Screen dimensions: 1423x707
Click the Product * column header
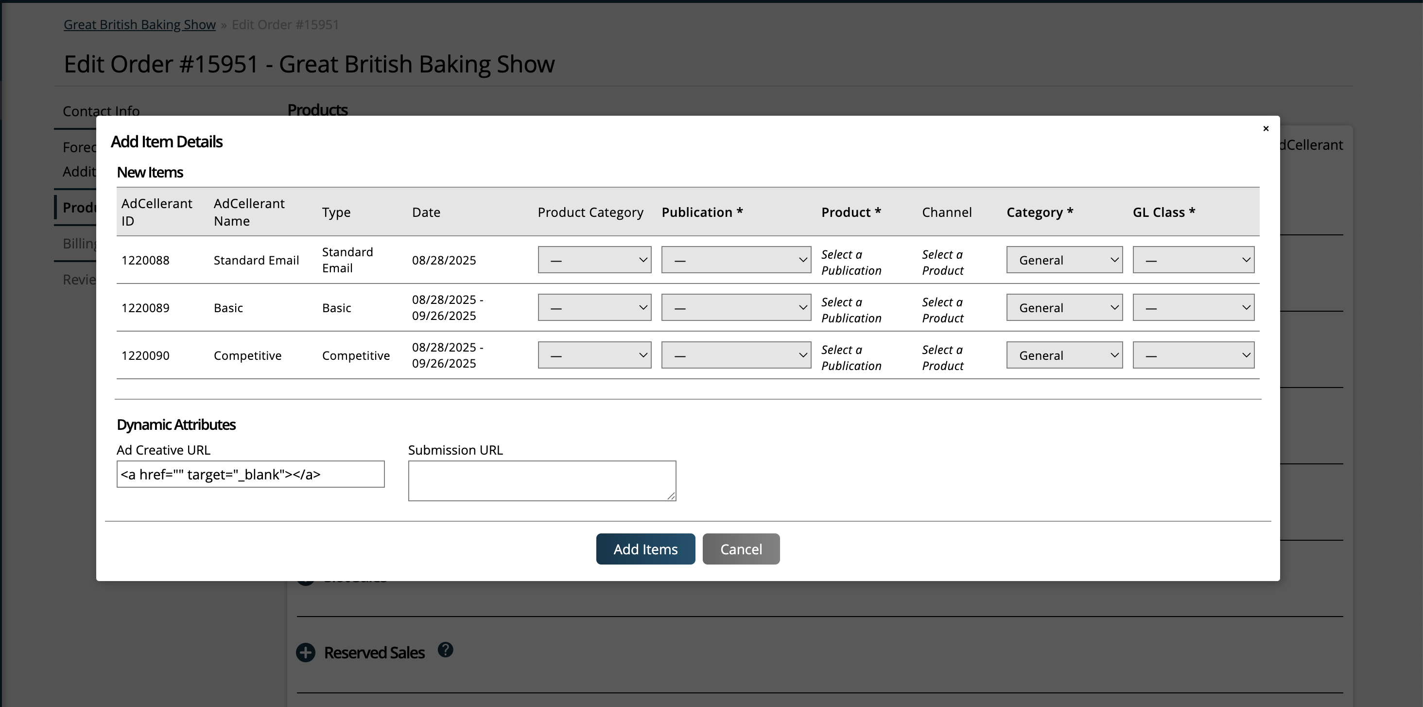coord(850,212)
